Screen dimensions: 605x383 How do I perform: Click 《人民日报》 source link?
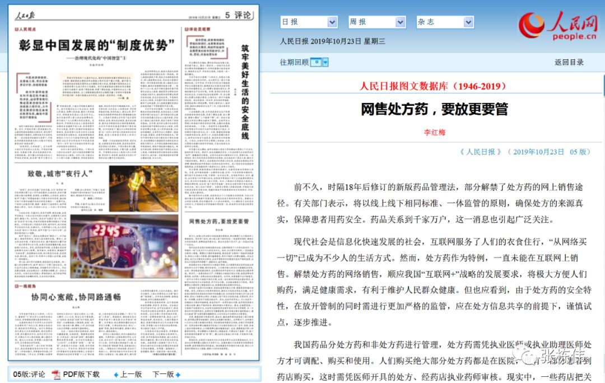pyautogui.click(x=481, y=152)
